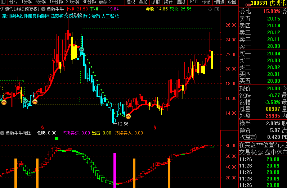This screenshot has width=287, height=188.
Task: Click the 复权 button
Action: click(131, 2)
